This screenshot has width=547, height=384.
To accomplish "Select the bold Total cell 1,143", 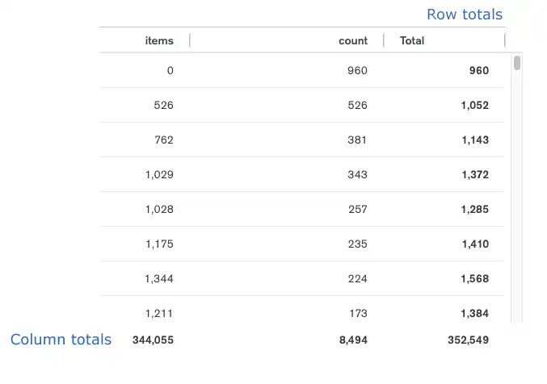I will click(x=474, y=140).
